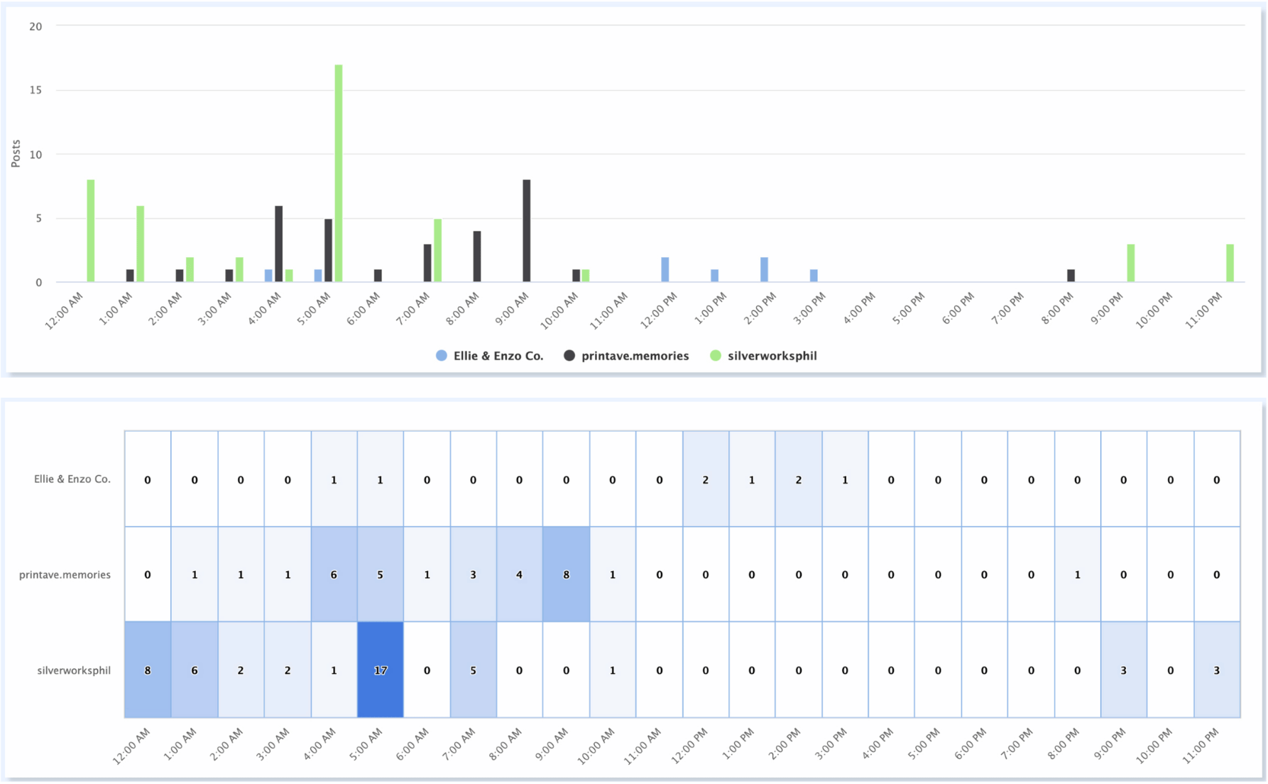Click silverworksphil heatmap cell at 7:00 AM
The width and height of the screenshot is (1268, 784).
(473, 670)
